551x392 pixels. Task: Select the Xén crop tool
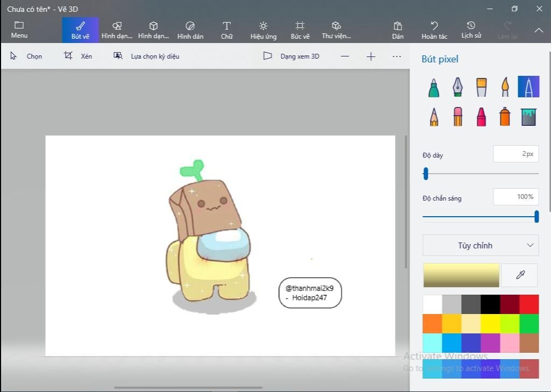(x=78, y=56)
